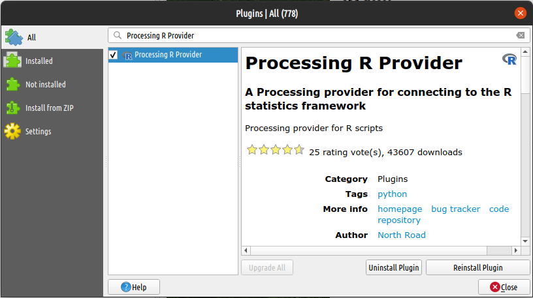Click the horizontal scrollbar's right arrow
This screenshot has width=533, height=298.
(x=515, y=250)
